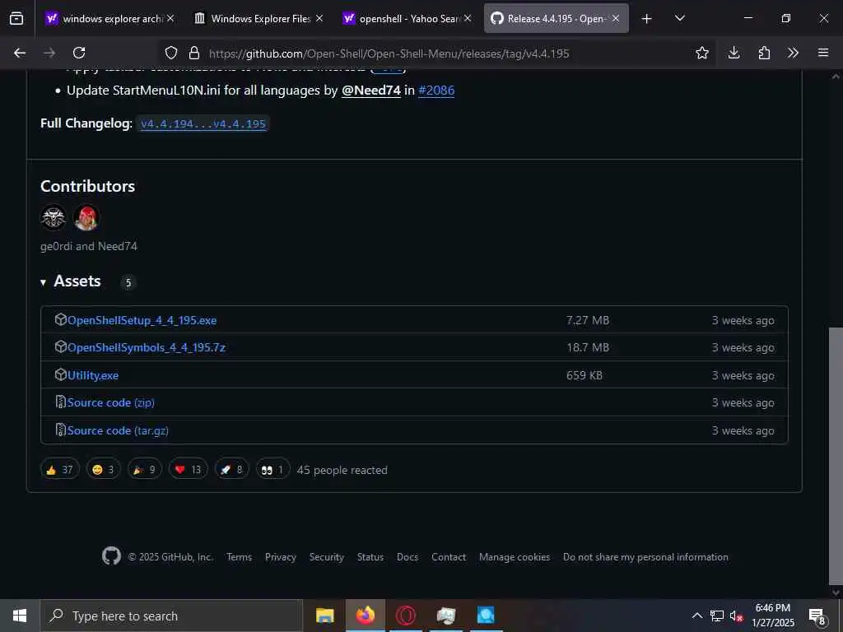843x632 pixels.
Task: Close the windows explorer Yahoo tab
Action: click(x=170, y=18)
